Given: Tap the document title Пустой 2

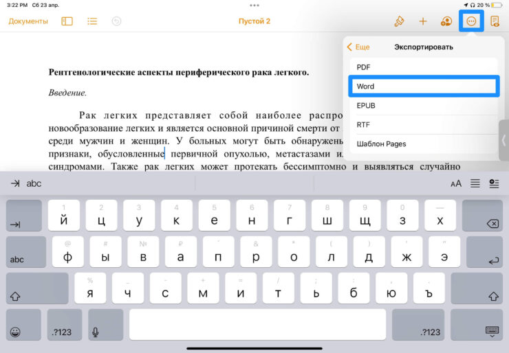Looking at the screenshot, I should pyautogui.click(x=254, y=21).
